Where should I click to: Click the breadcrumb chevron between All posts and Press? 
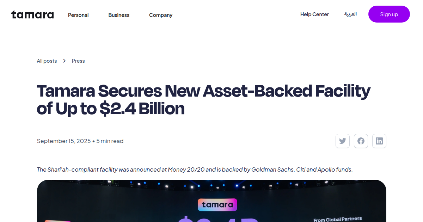pos(64,61)
